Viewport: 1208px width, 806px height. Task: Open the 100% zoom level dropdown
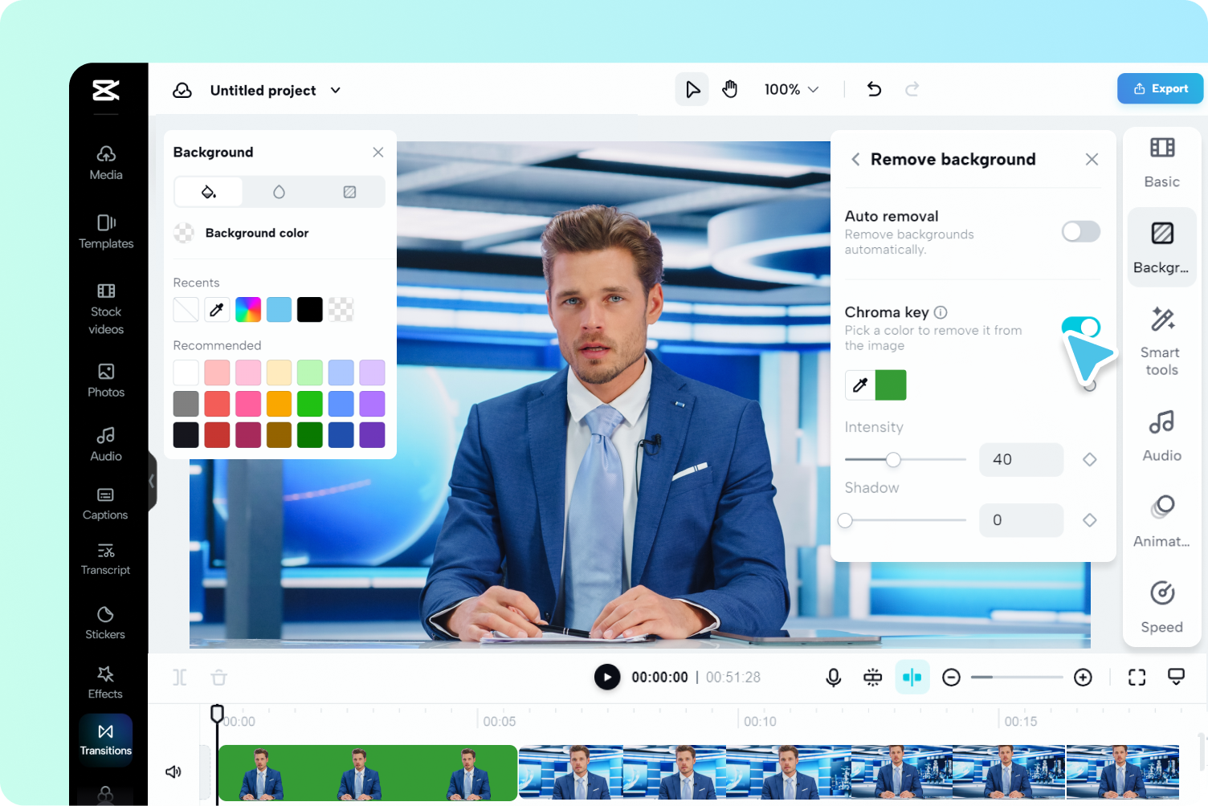[790, 89]
